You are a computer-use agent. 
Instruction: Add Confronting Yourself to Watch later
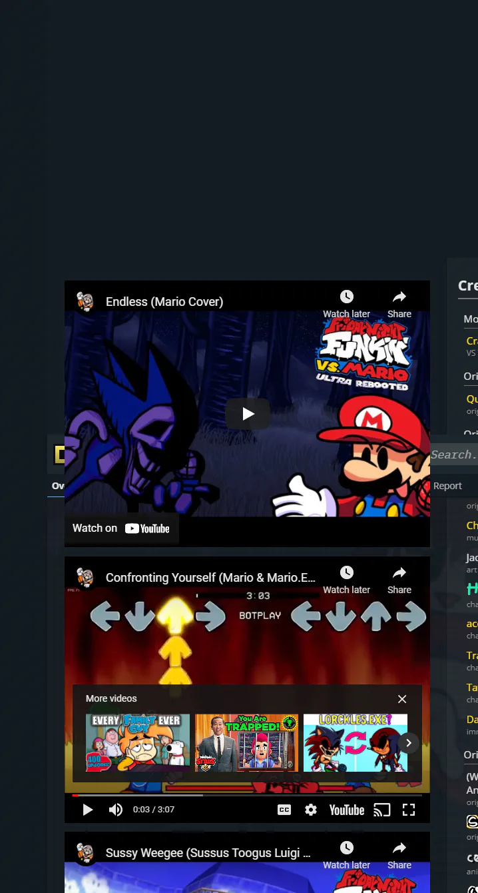coord(346,580)
